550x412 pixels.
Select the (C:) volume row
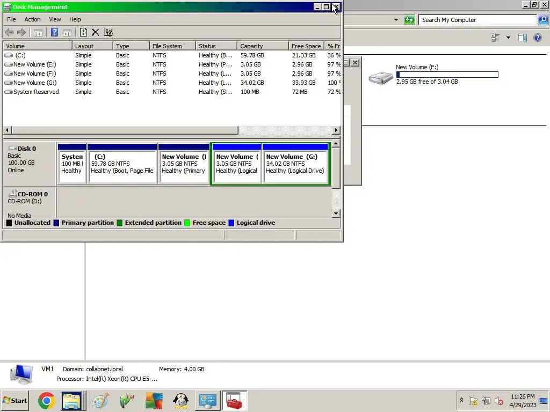tap(172, 55)
